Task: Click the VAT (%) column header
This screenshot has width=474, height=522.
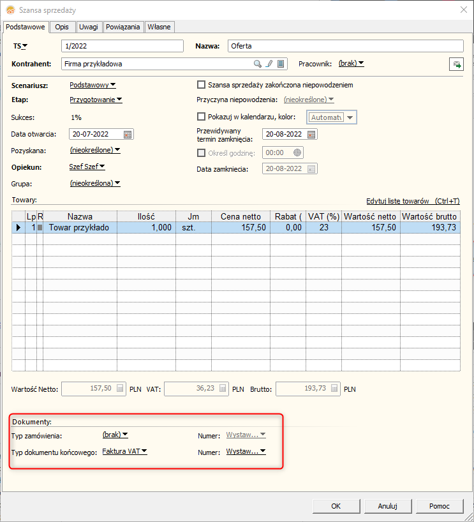Action: click(x=323, y=216)
